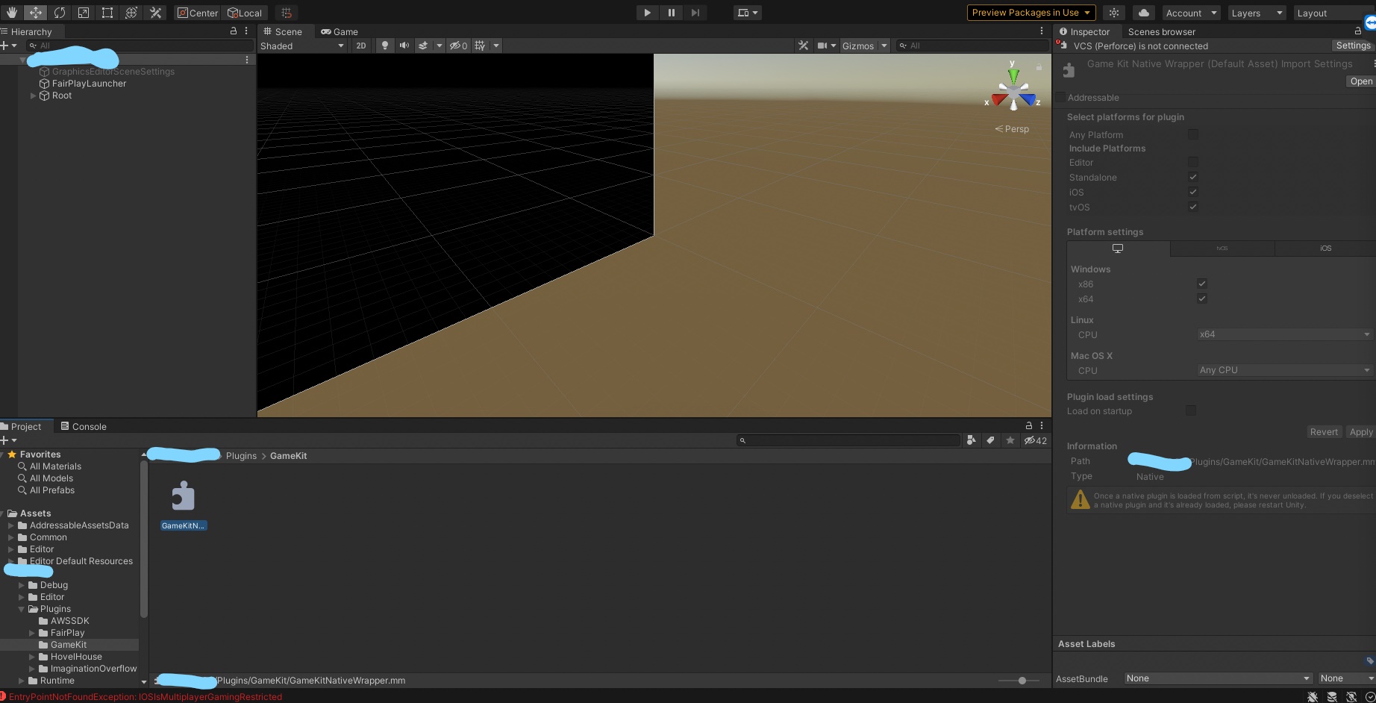Open scene component tools icon
Viewport: 1376px width, 703px height.
[803, 46]
